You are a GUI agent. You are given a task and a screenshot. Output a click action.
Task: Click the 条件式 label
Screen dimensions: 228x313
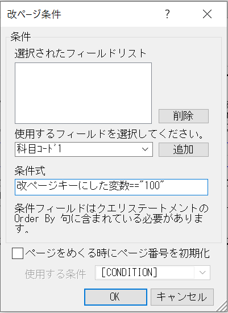tap(30, 170)
